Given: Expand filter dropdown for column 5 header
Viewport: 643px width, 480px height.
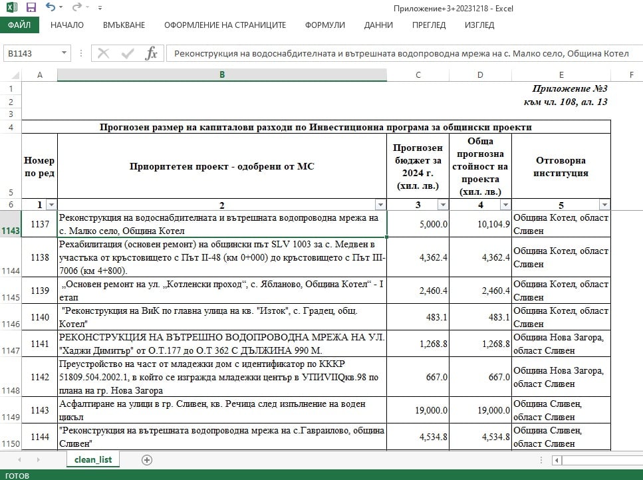Looking at the screenshot, I should click(x=604, y=205).
